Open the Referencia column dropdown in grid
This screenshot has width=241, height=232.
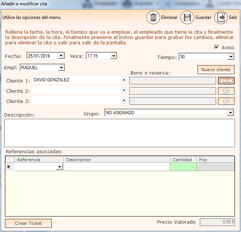tap(59, 167)
